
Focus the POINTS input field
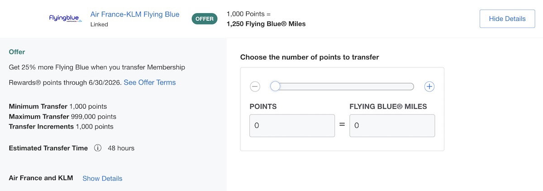coord(292,125)
